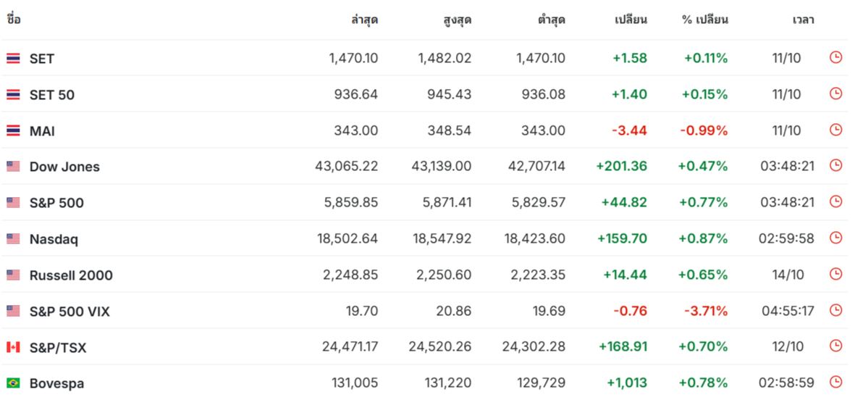Open the Russell 2000 index link

[71, 275]
